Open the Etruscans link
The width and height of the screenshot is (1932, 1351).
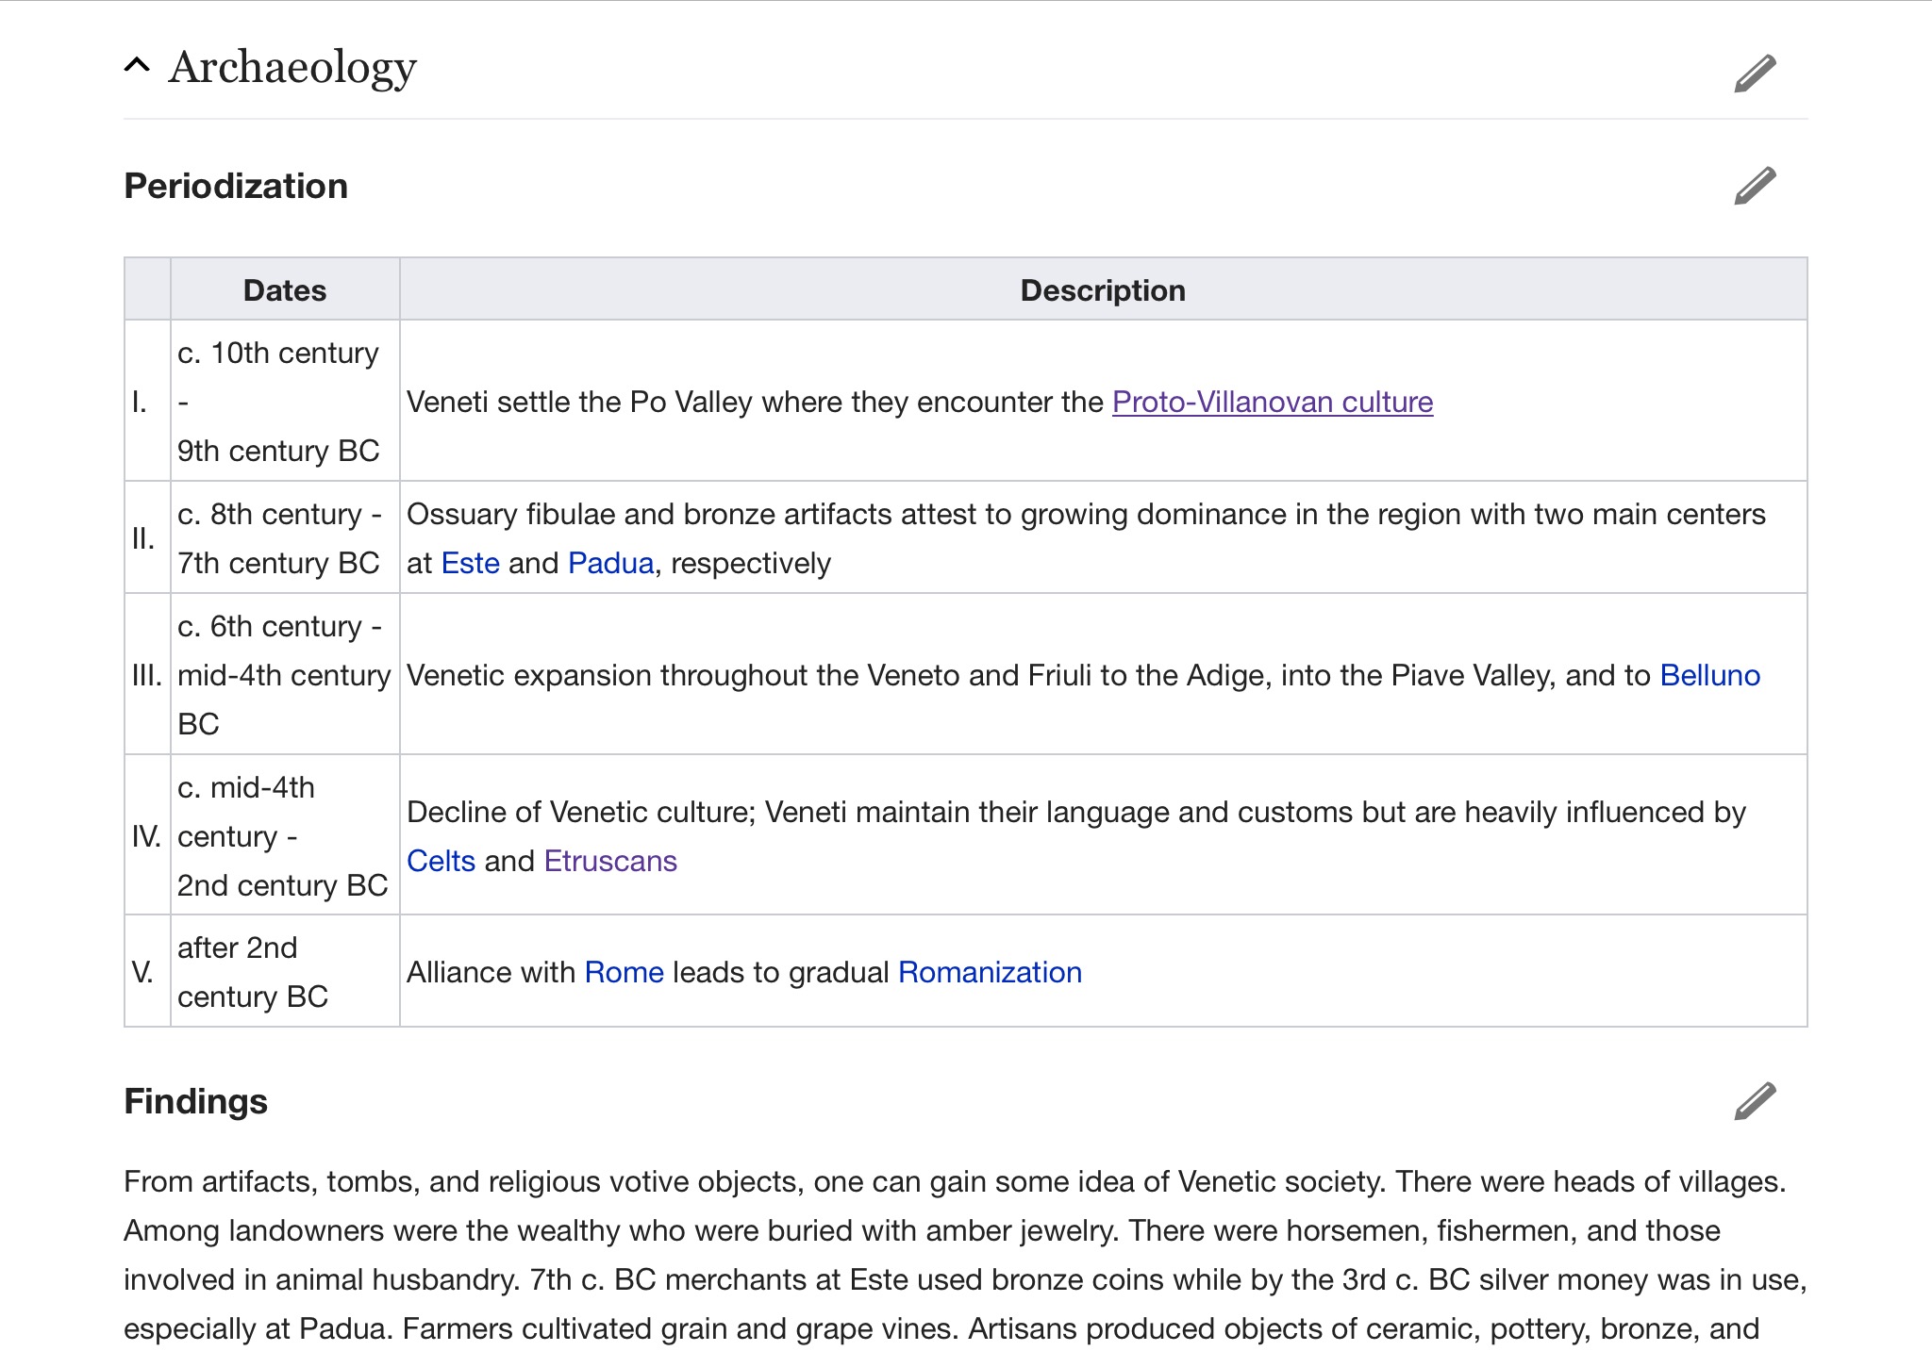(610, 861)
